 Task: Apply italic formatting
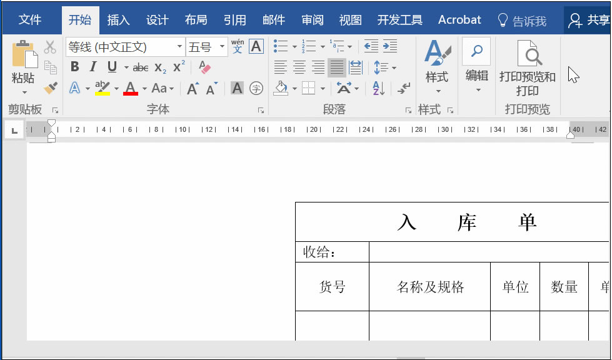[92, 66]
